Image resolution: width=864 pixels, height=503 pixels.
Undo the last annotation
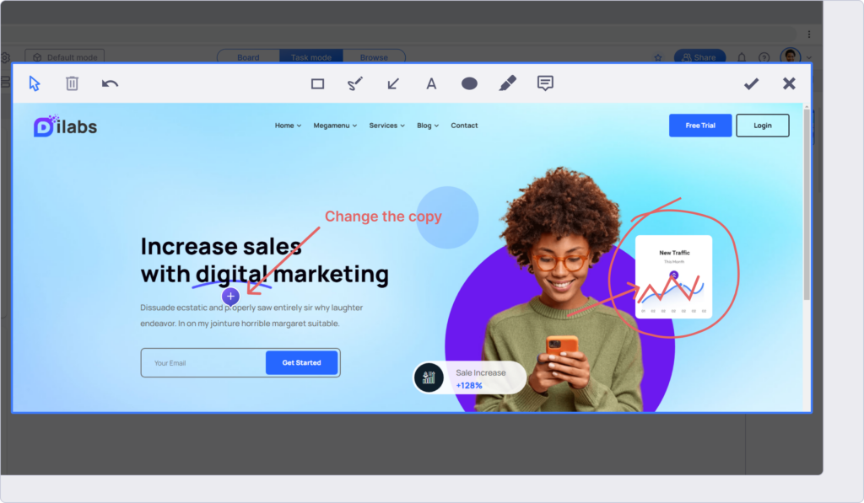click(109, 83)
